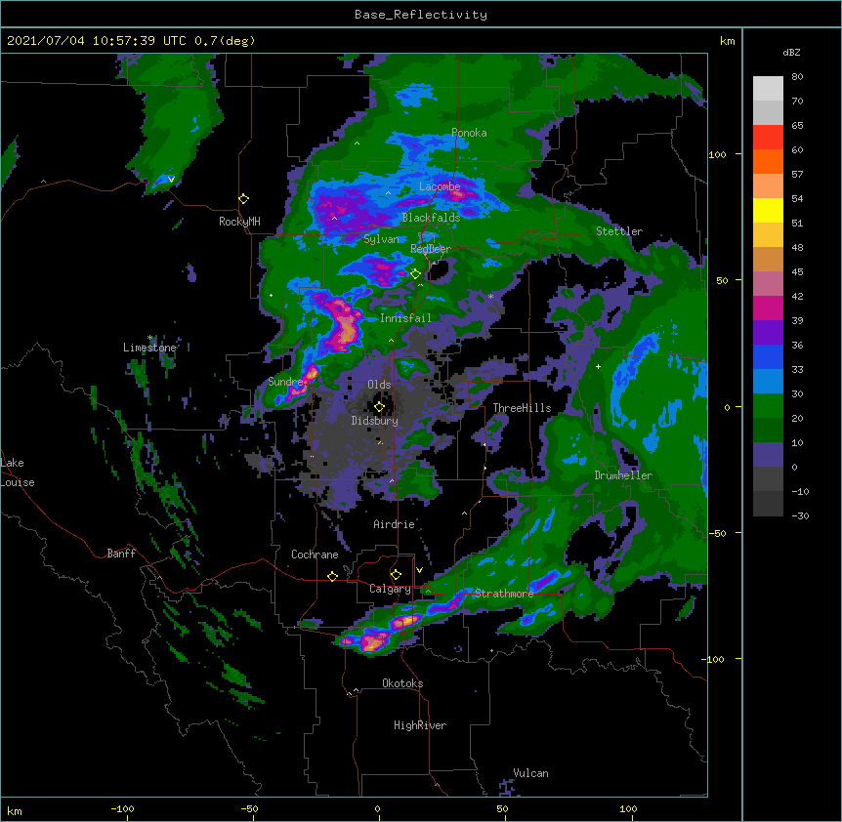
Task: Click the -50 tick on the right axis
Action: [717, 533]
